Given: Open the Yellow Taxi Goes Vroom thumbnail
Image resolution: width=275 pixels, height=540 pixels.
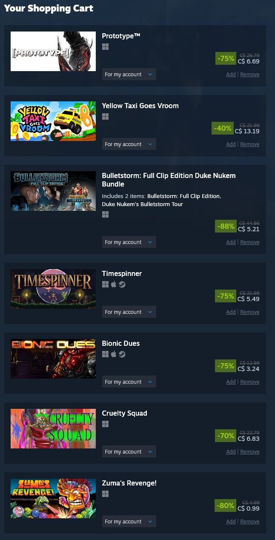Looking at the screenshot, I should click(x=53, y=121).
